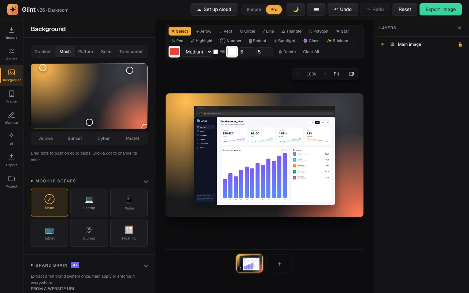This screenshot has height=293, width=469.
Task: Select the Pen markup tool
Action: pyautogui.click(x=178, y=41)
